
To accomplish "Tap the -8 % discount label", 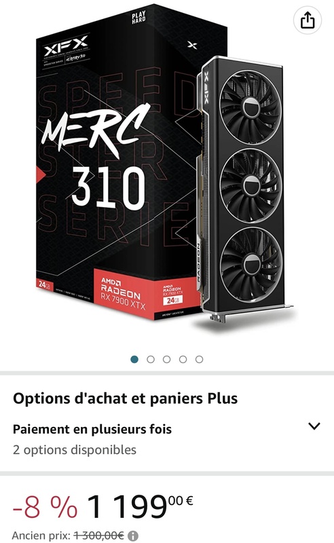I will [x=45, y=506].
